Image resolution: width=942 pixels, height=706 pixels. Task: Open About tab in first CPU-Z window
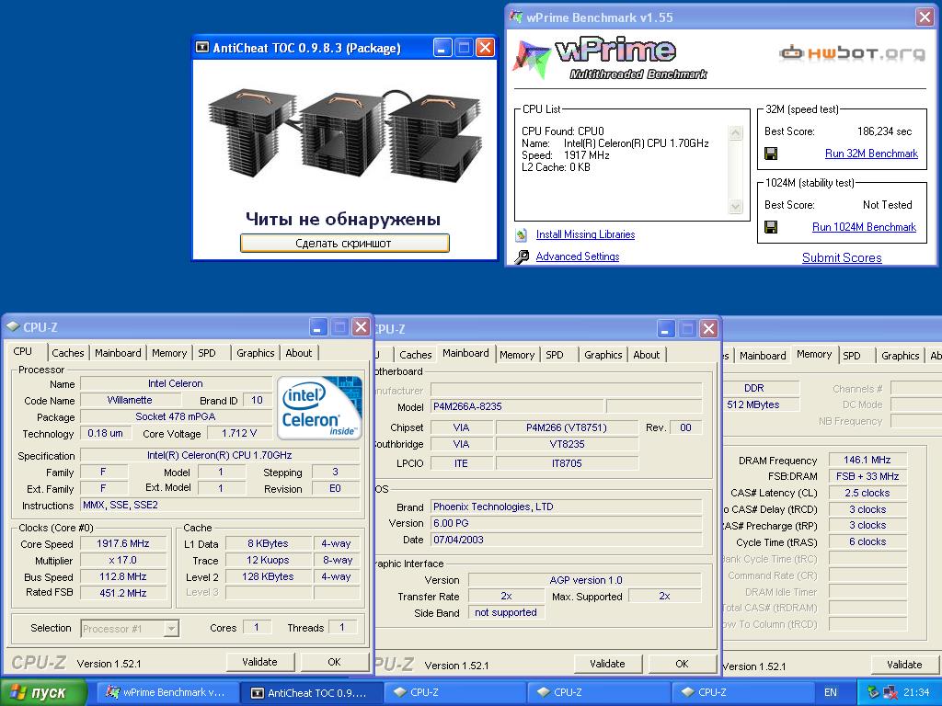(299, 353)
